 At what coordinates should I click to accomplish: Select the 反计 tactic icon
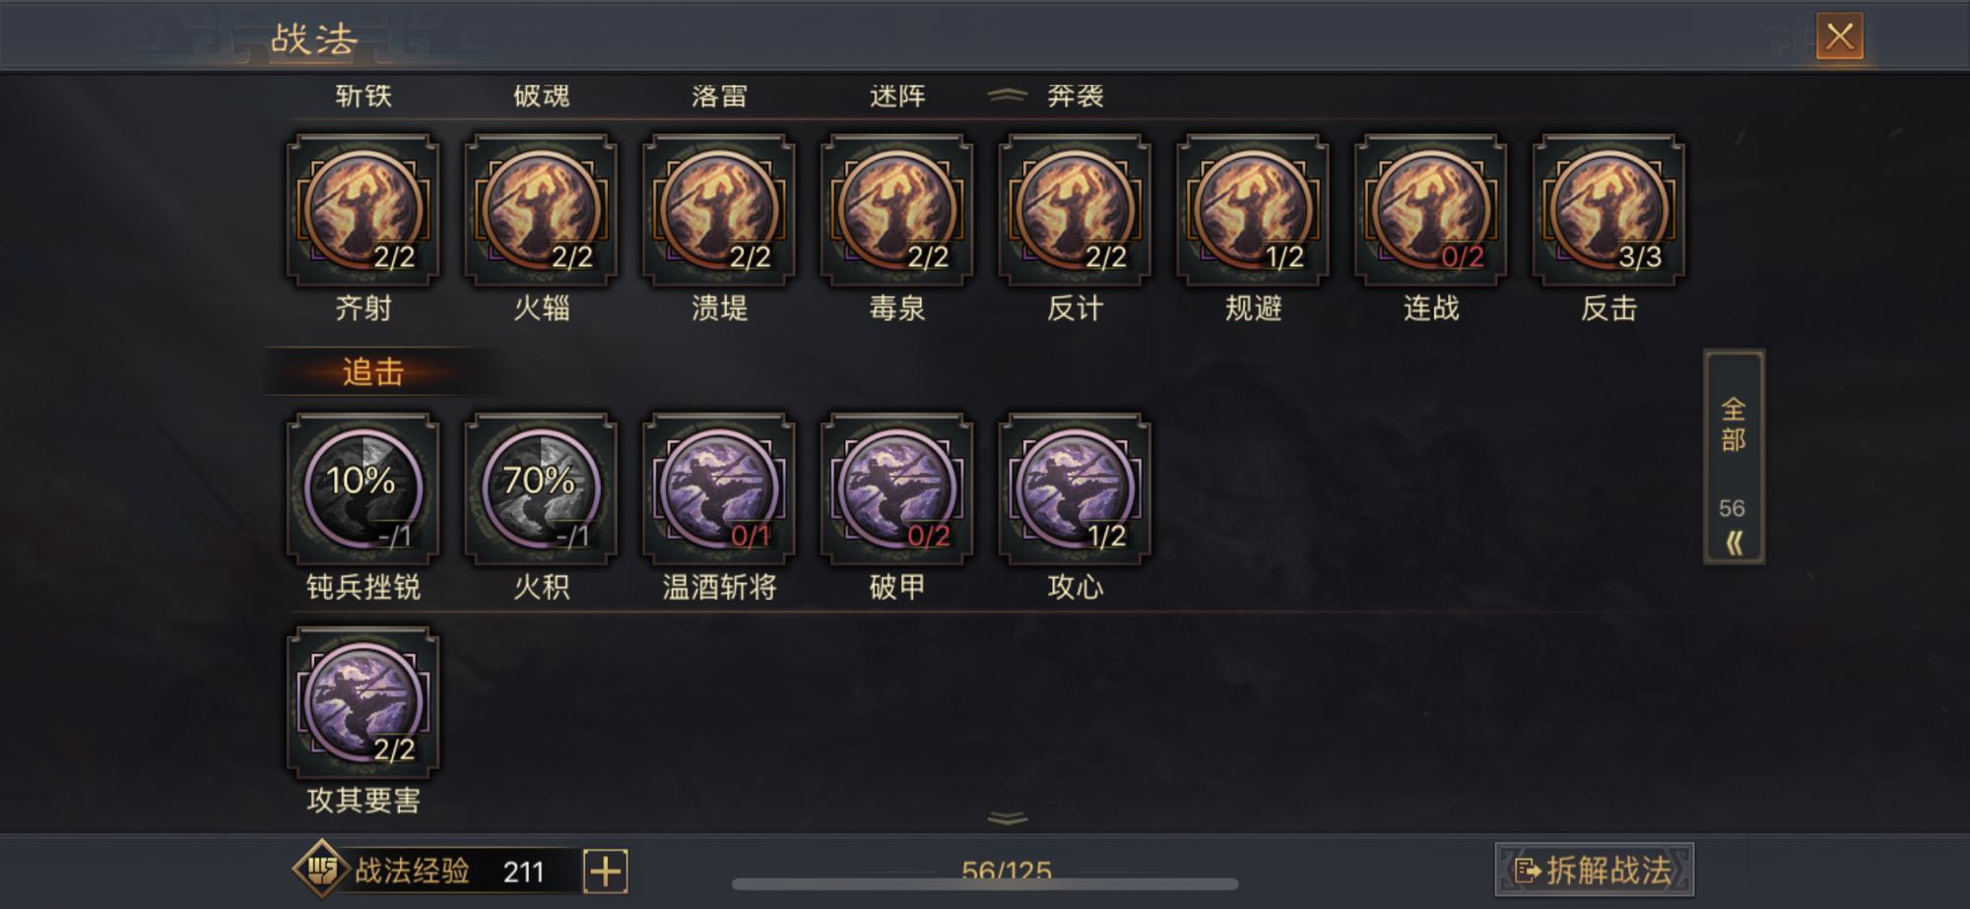point(1075,211)
